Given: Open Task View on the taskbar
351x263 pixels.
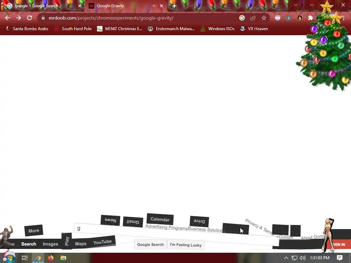Looking at the screenshot, I should 24,258.
